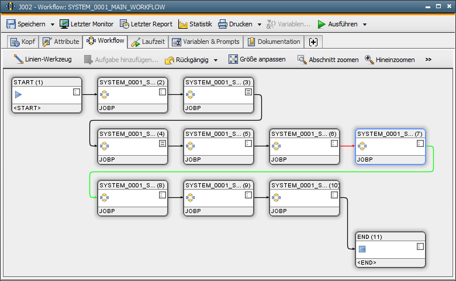Activate the Linien-Werkzeug tool

pyautogui.click(x=43, y=59)
